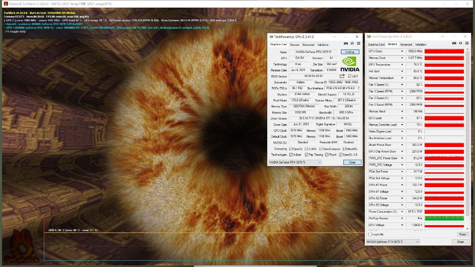Toggle the DirectML checkbox
475x267 pixels.
tap(345, 149)
